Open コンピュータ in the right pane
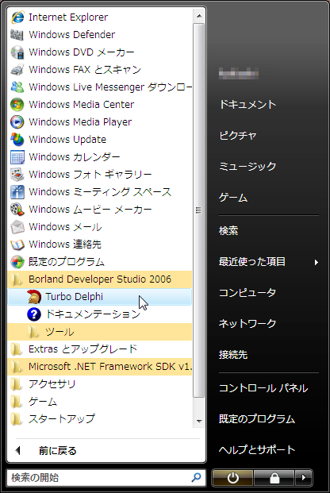Viewport: 330px width, 493px height. tap(247, 293)
